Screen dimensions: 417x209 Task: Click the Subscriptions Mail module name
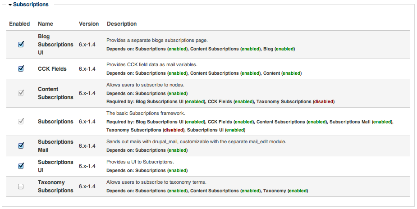tap(55, 146)
